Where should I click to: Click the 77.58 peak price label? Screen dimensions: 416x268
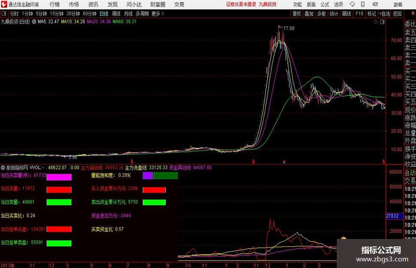pyautogui.click(x=289, y=29)
